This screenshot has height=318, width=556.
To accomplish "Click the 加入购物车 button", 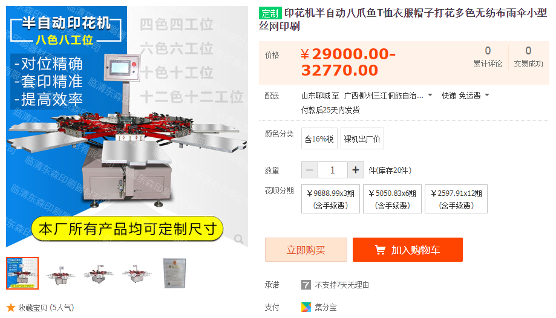I will tap(408, 250).
